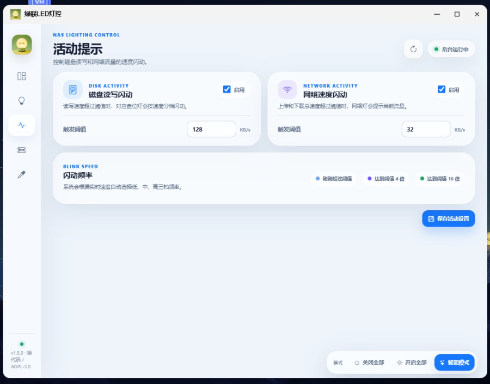Open the disk bays sidebar icon
This screenshot has height=384, width=490.
[x=22, y=150]
